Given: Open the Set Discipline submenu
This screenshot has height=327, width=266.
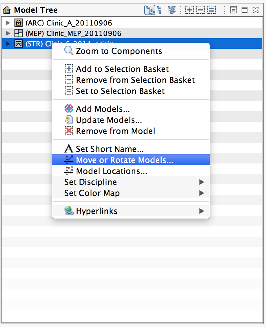Looking at the screenshot, I should 90,182.
